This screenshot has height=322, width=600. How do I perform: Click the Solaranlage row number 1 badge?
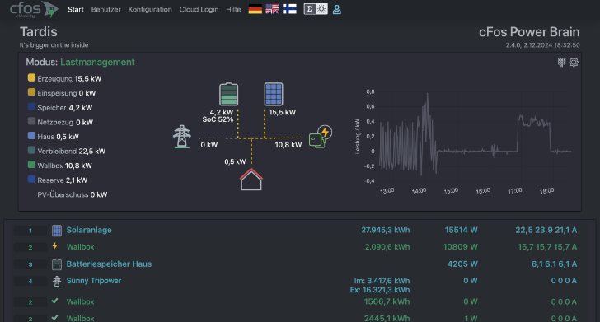pos(30,231)
